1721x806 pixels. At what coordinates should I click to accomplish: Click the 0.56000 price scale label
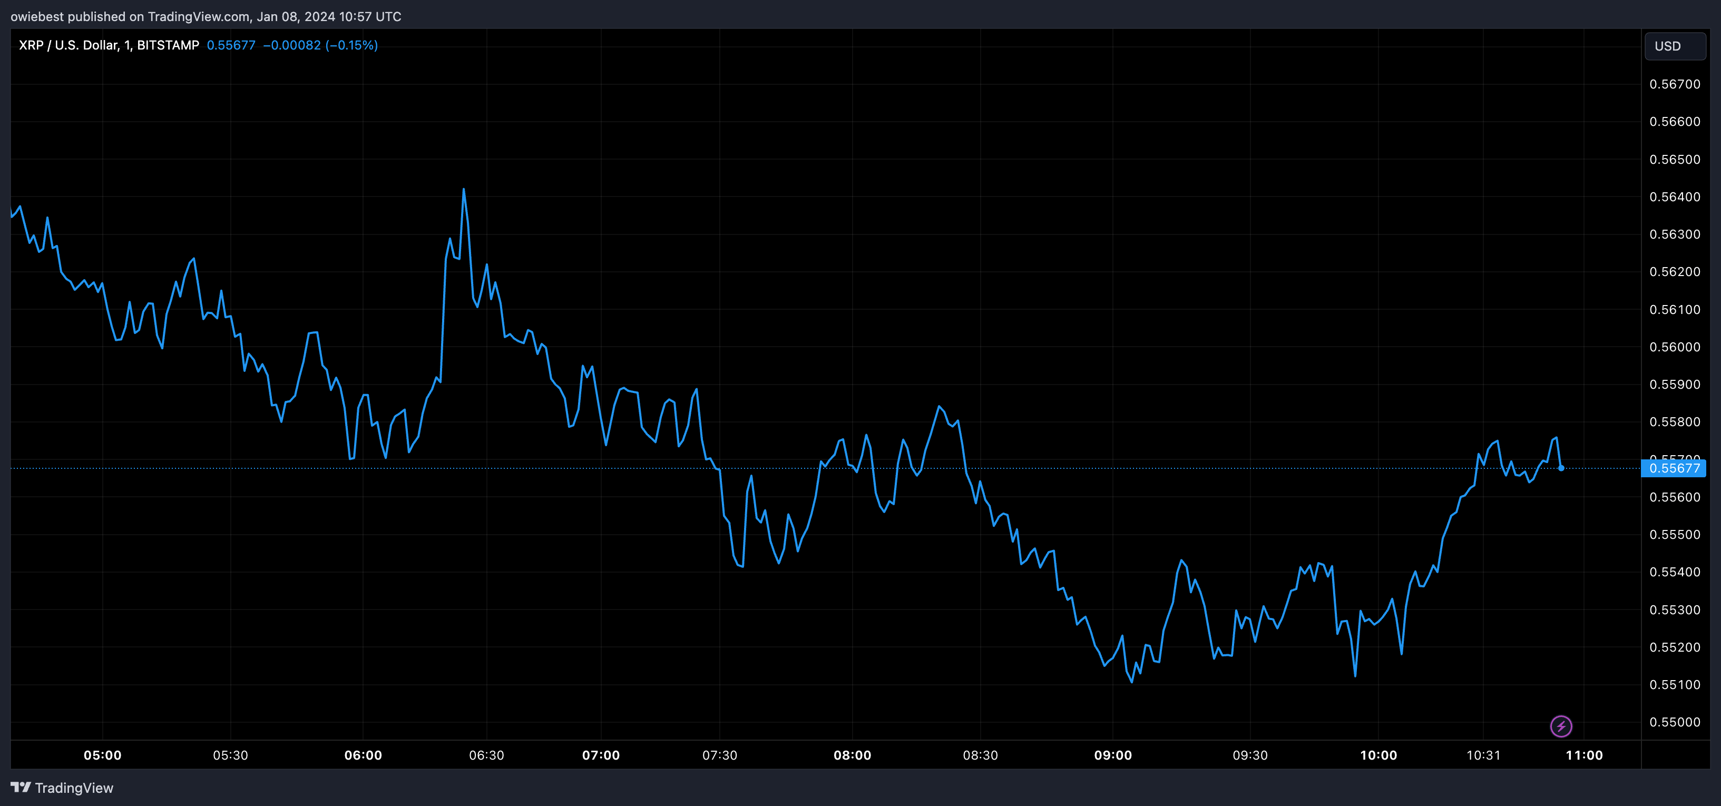(x=1674, y=347)
